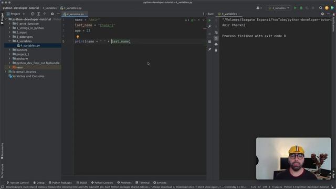Collapse python-developer-tutorial root node
This screenshot has width=336, height=189.
6,19
